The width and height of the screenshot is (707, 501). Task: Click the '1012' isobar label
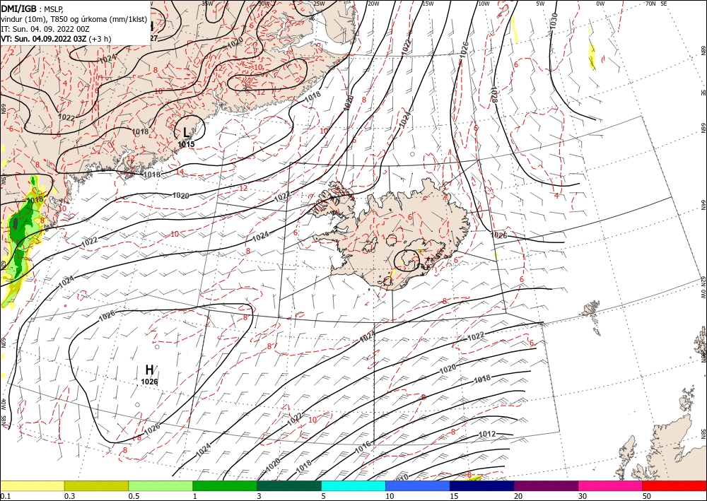(x=487, y=434)
